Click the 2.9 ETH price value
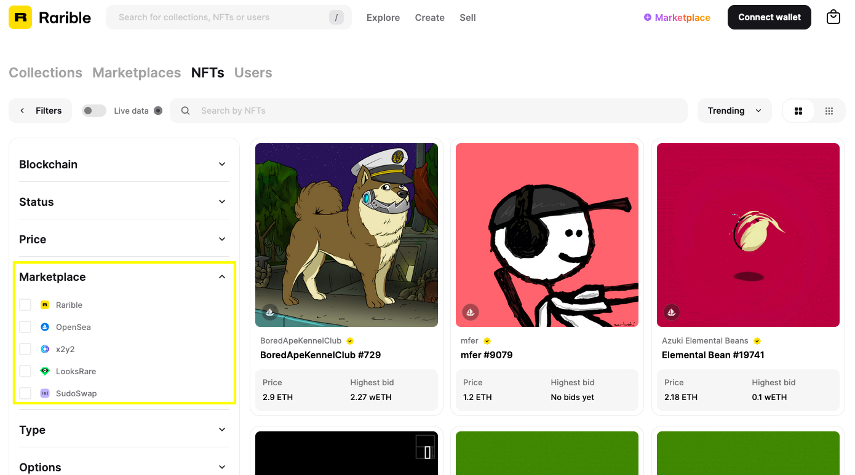Viewport: 855px width, 475px height. point(277,397)
